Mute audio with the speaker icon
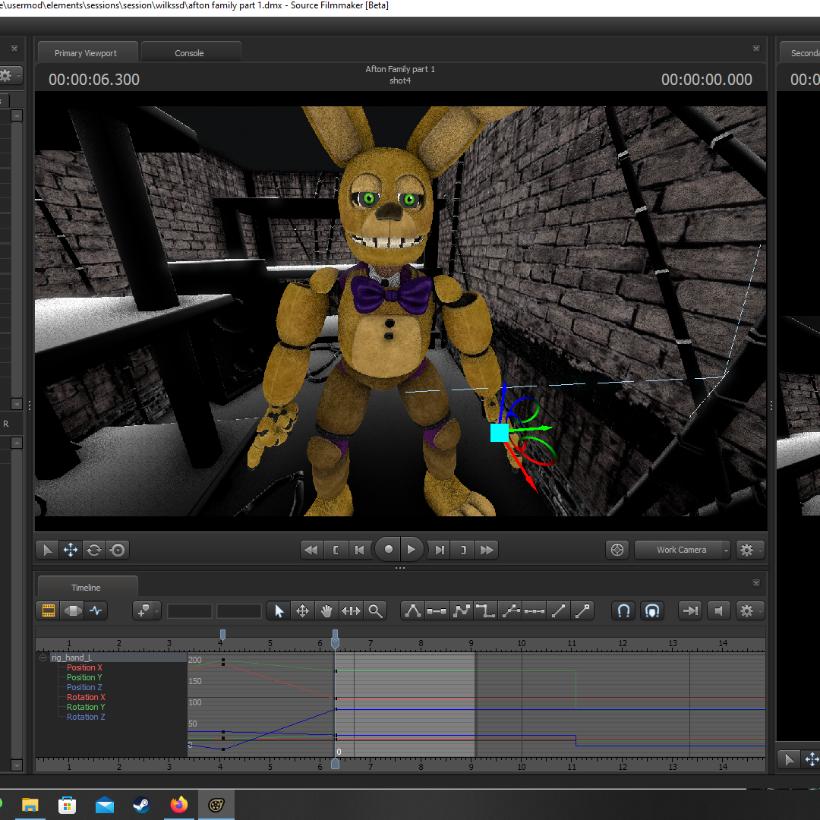This screenshot has width=820, height=820. pyautogui.click(x=718, y=610)
